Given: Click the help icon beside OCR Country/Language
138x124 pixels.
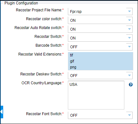Looking at the screenshot, I should click(x=131, y=85).
